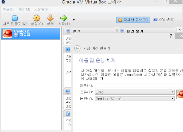Click the System section chip icon

click(68, 49)
